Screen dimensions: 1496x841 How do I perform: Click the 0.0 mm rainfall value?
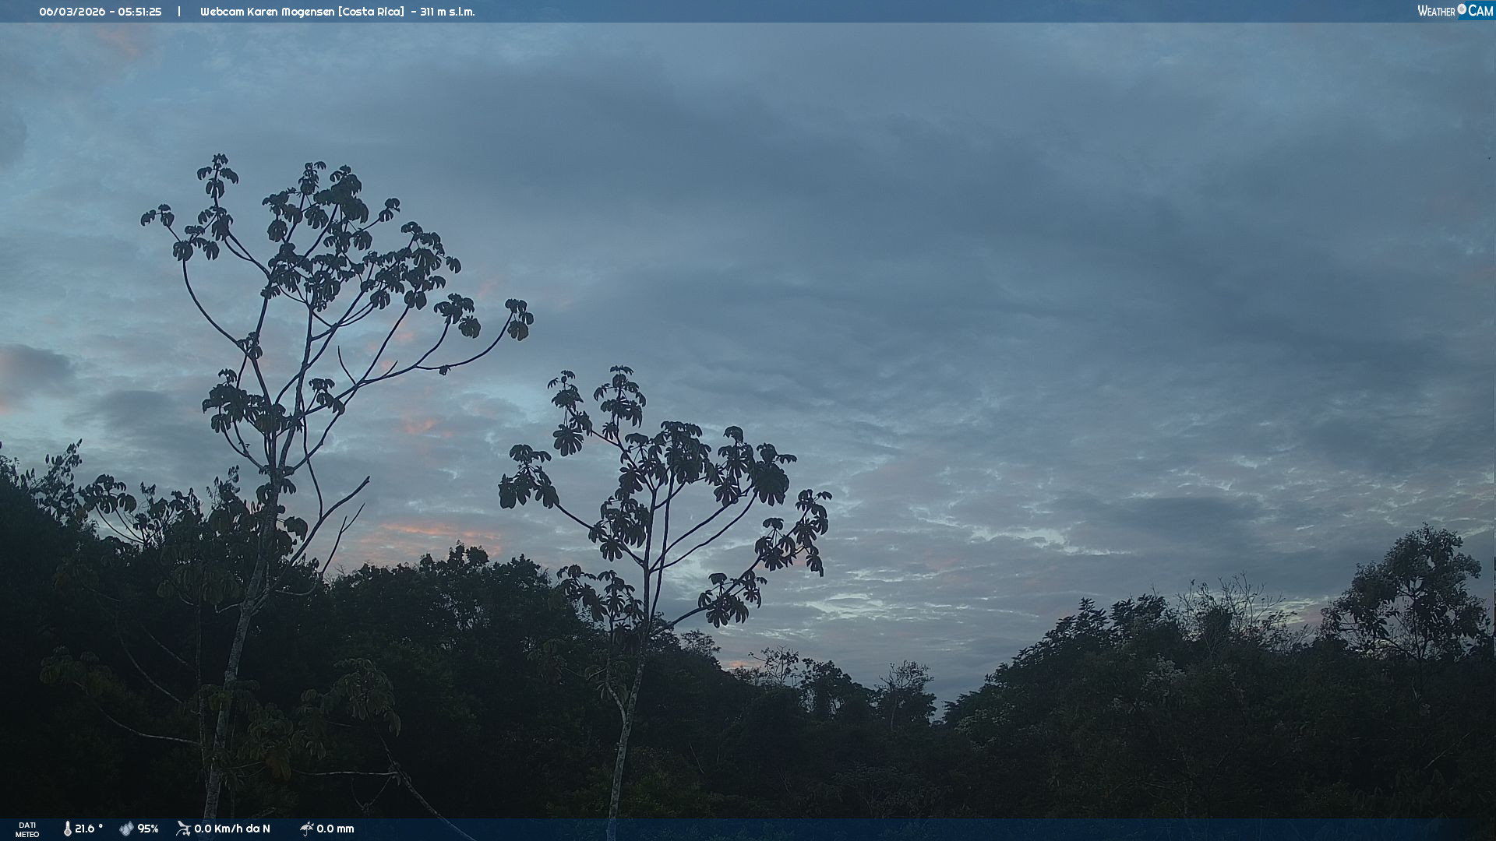tap(335, 829)
